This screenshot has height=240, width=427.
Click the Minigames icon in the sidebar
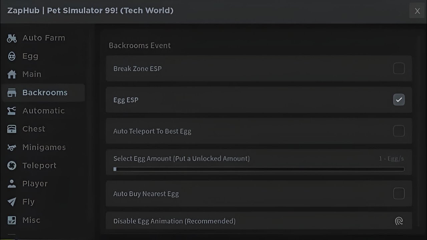(12, 147)
